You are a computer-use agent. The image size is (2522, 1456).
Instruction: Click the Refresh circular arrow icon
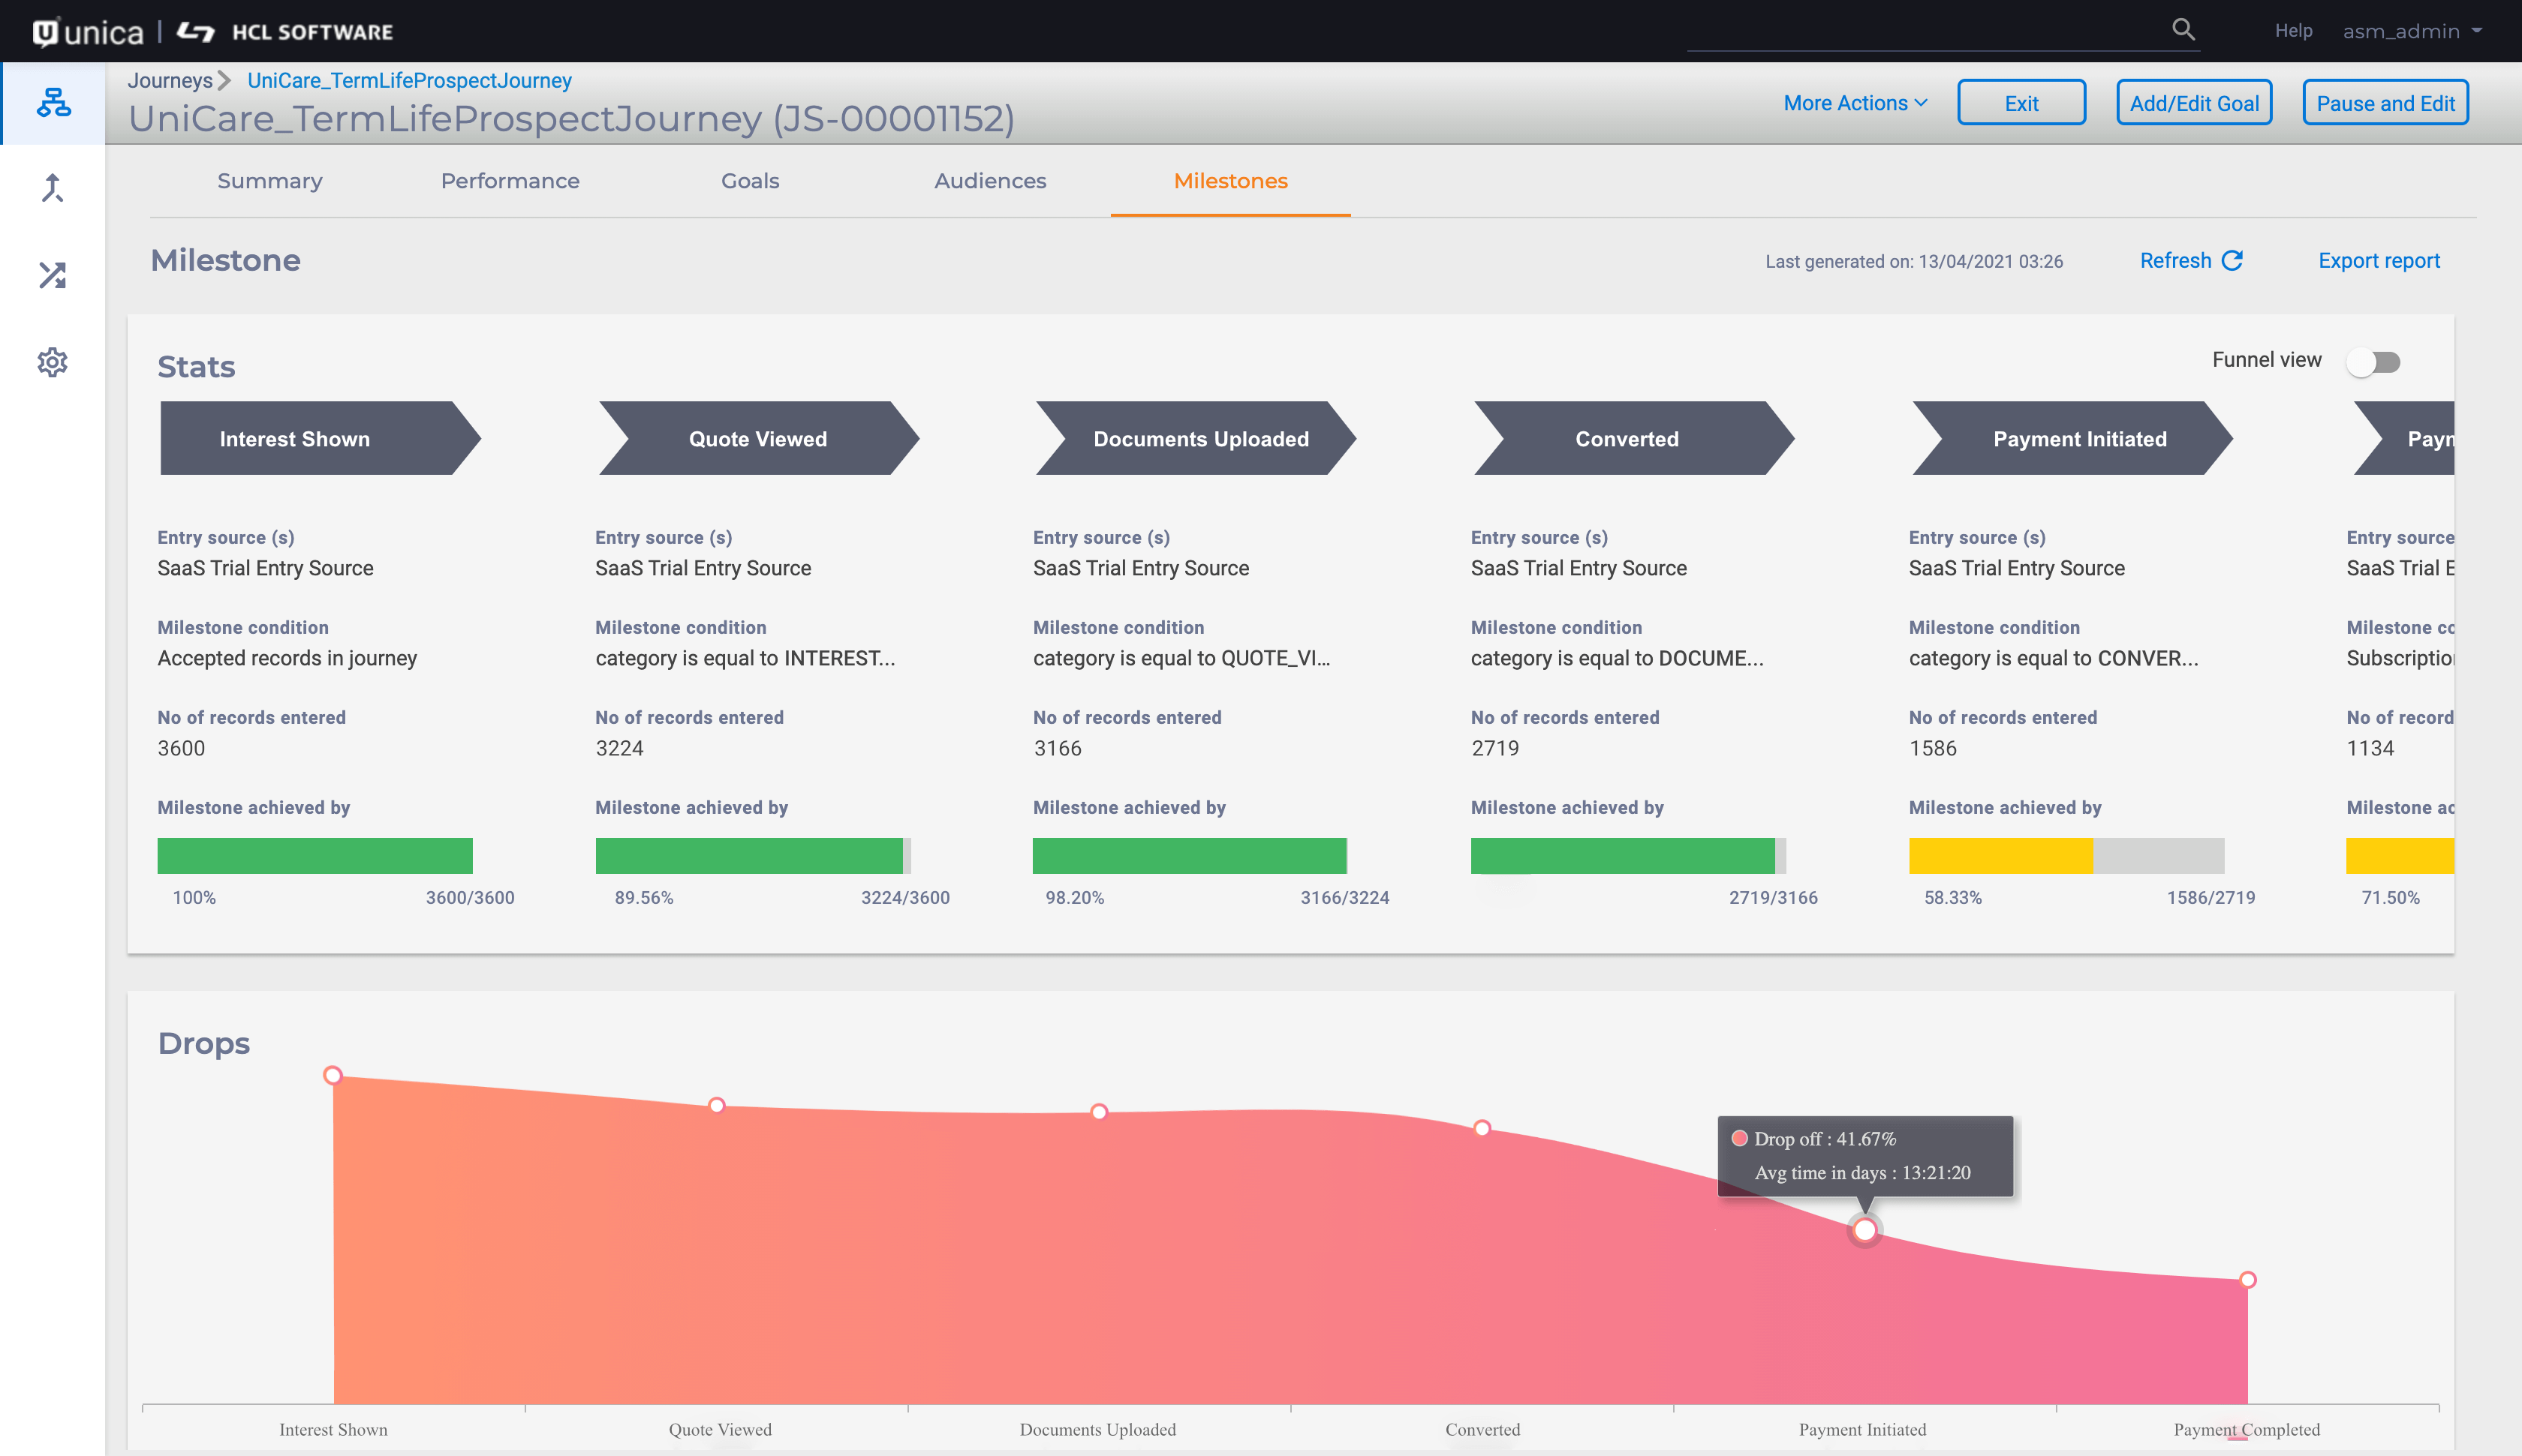click(x=2232, y=261)
